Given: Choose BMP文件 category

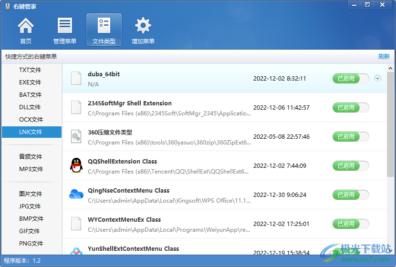Looking at the screenshot, I should [32, 218].
